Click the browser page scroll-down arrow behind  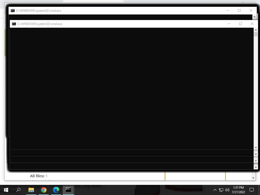point(253,178)
